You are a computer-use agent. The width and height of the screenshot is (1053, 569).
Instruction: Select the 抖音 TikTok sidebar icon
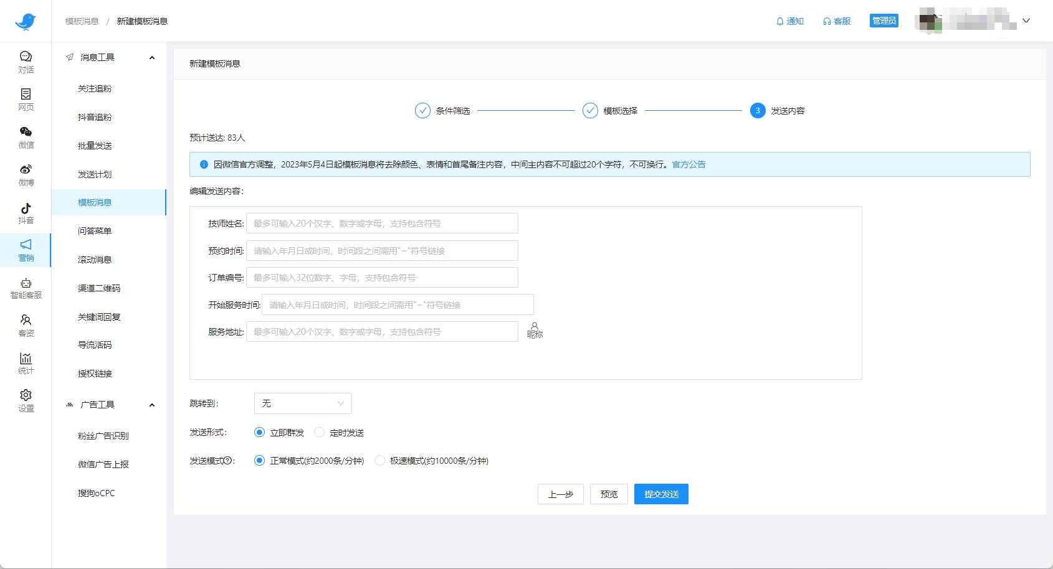tap(26, 209)
